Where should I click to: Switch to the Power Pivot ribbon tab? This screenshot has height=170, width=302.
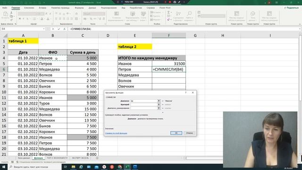[165, 8]
